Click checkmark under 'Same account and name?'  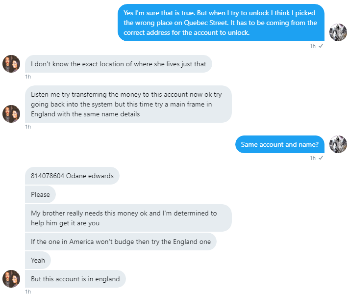tap(321, 158)
